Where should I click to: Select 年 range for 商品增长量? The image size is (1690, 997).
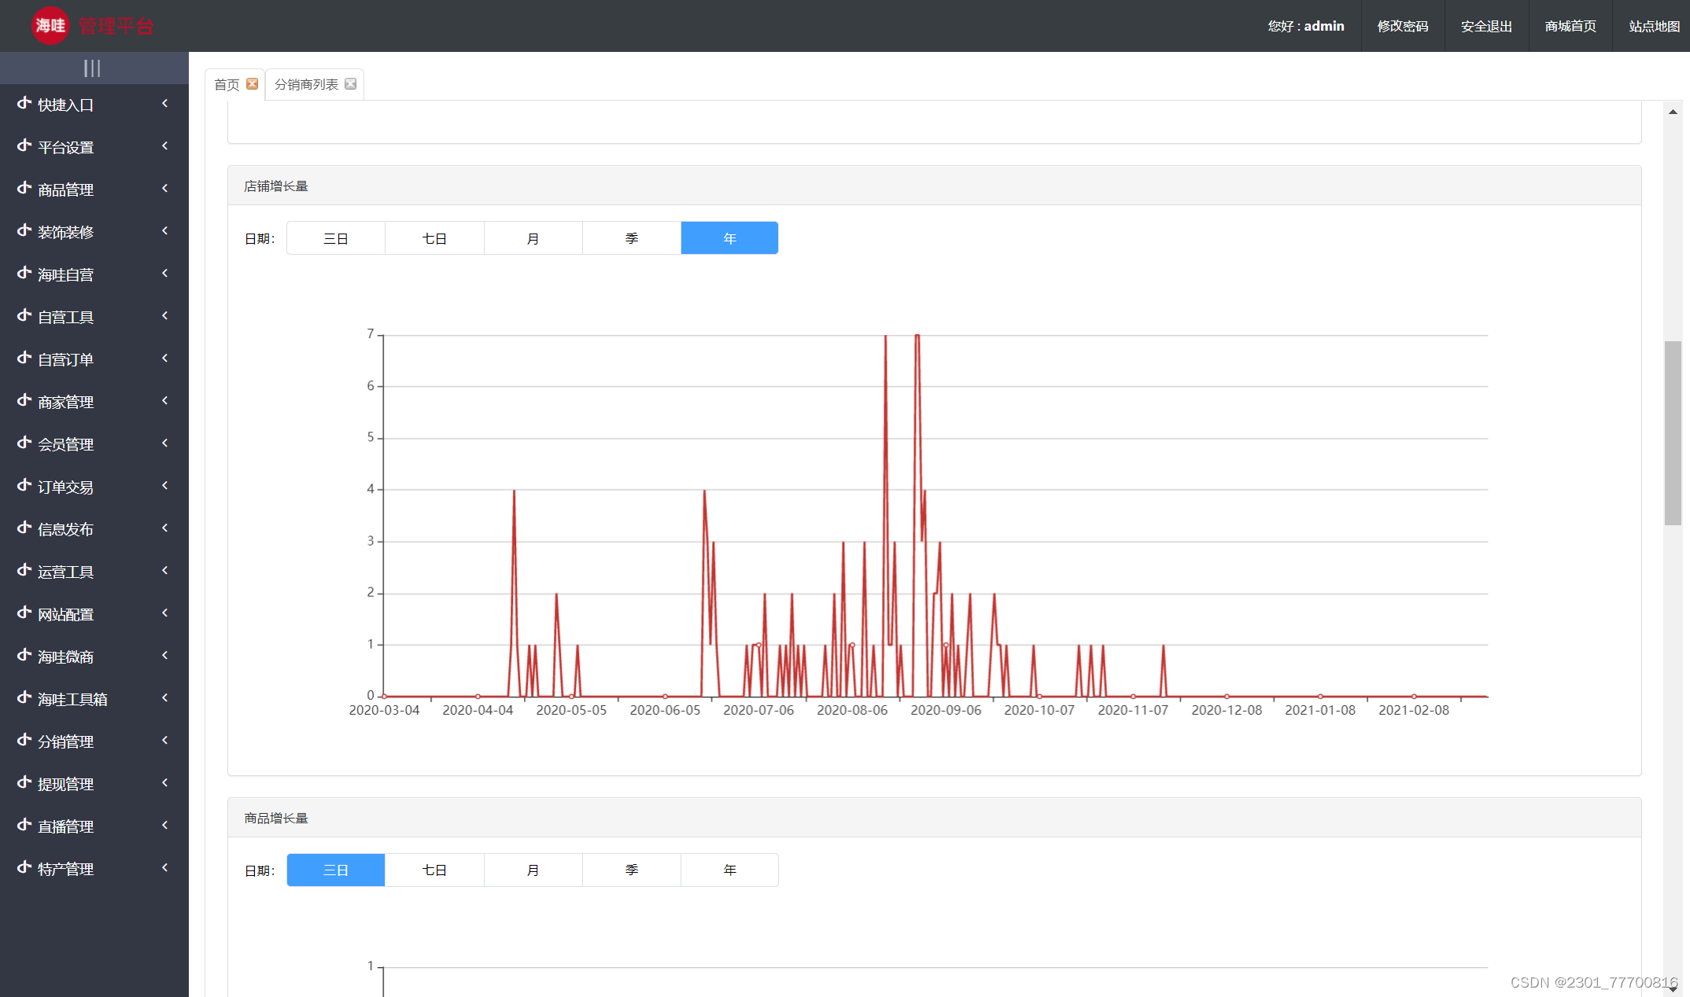point(729,870)
